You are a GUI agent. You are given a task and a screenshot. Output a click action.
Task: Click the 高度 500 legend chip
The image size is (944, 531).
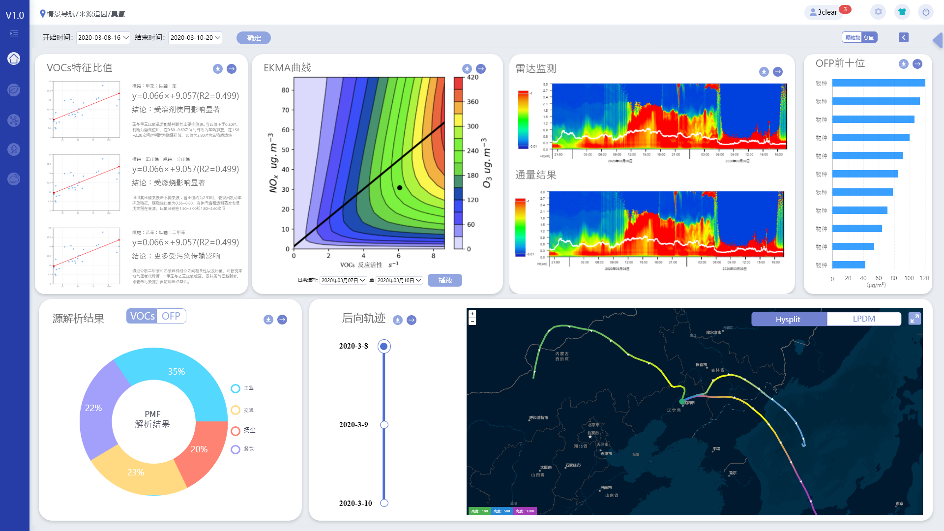click(501, 511)
